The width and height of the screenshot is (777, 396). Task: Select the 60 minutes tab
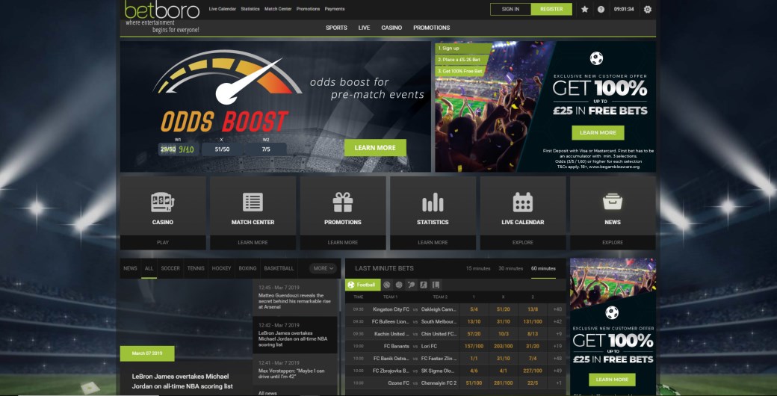coord(543,269)
